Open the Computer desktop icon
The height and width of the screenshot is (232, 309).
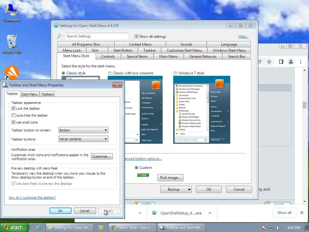click(x=12, y=12)
